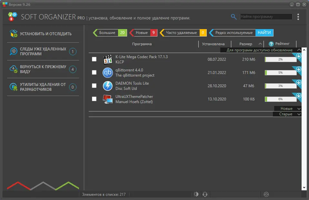Open 'Установить и отследить'
Image resolution: width=309 pixels, height=200 pixels.
click(43, 34)
